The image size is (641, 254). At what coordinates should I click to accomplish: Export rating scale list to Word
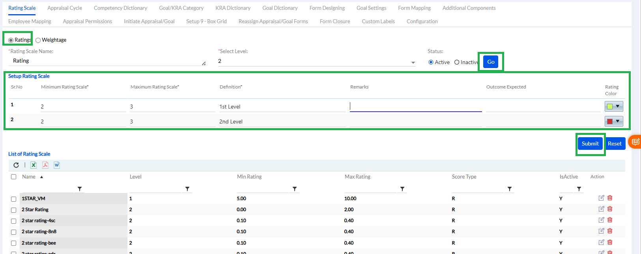click(x=57, y=165)
